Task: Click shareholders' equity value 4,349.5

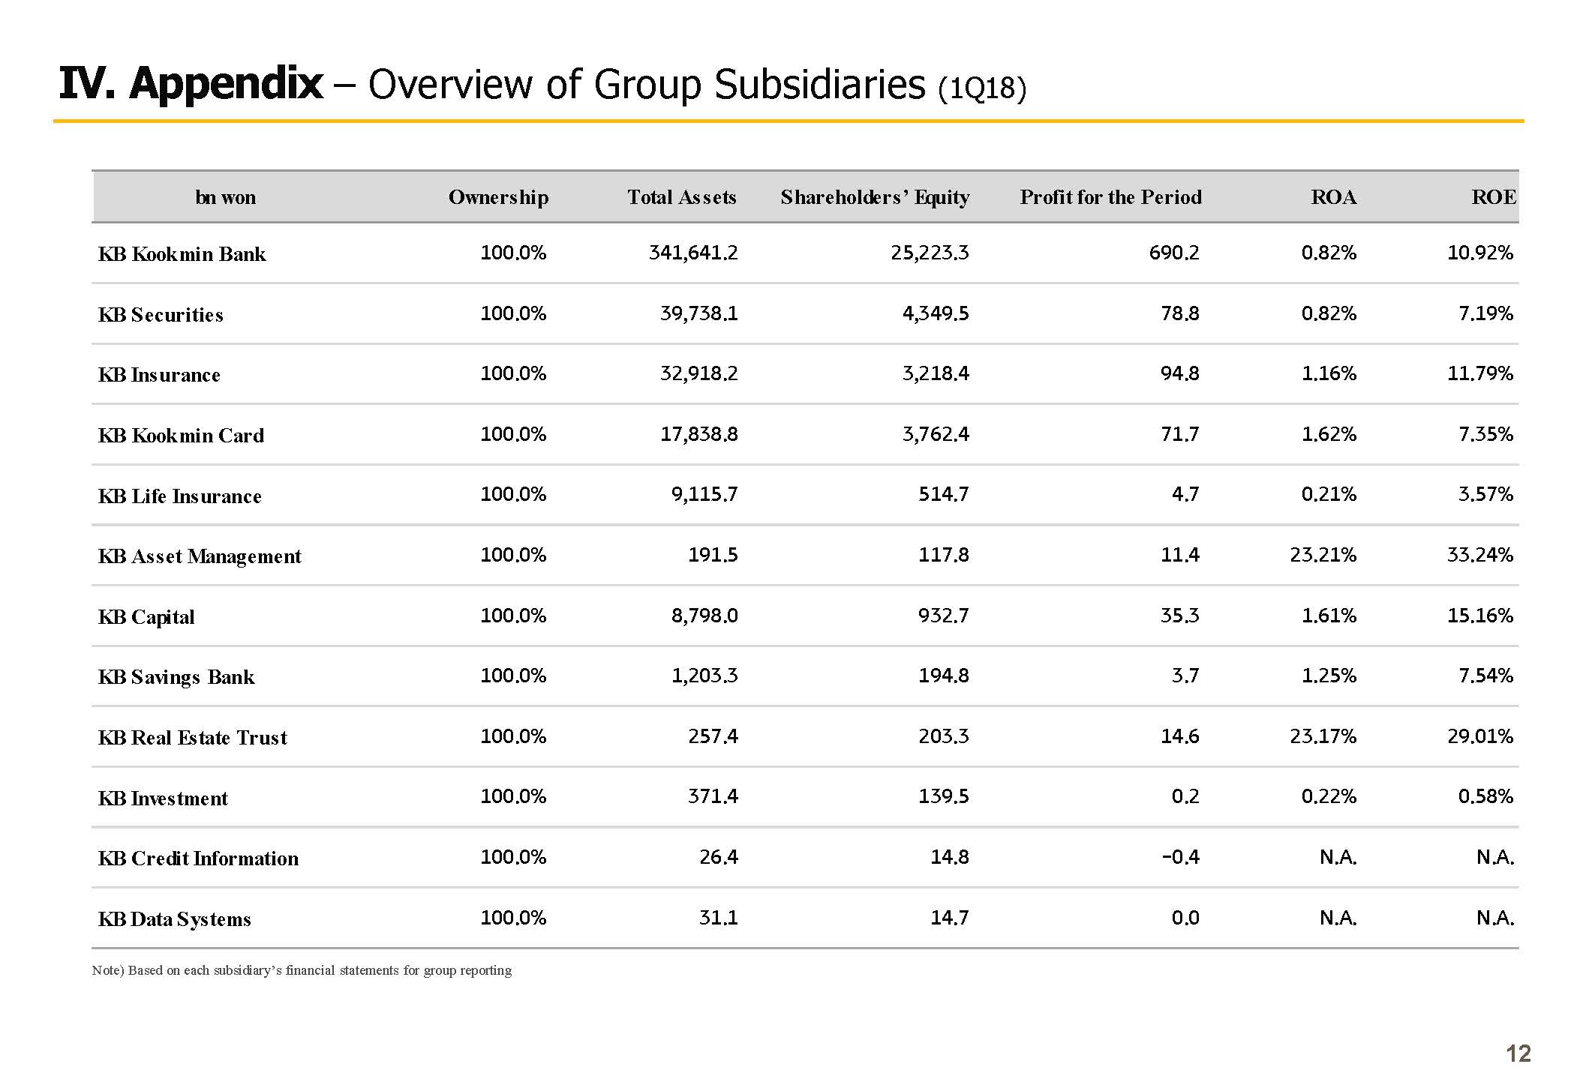Action: coord(936,313)
